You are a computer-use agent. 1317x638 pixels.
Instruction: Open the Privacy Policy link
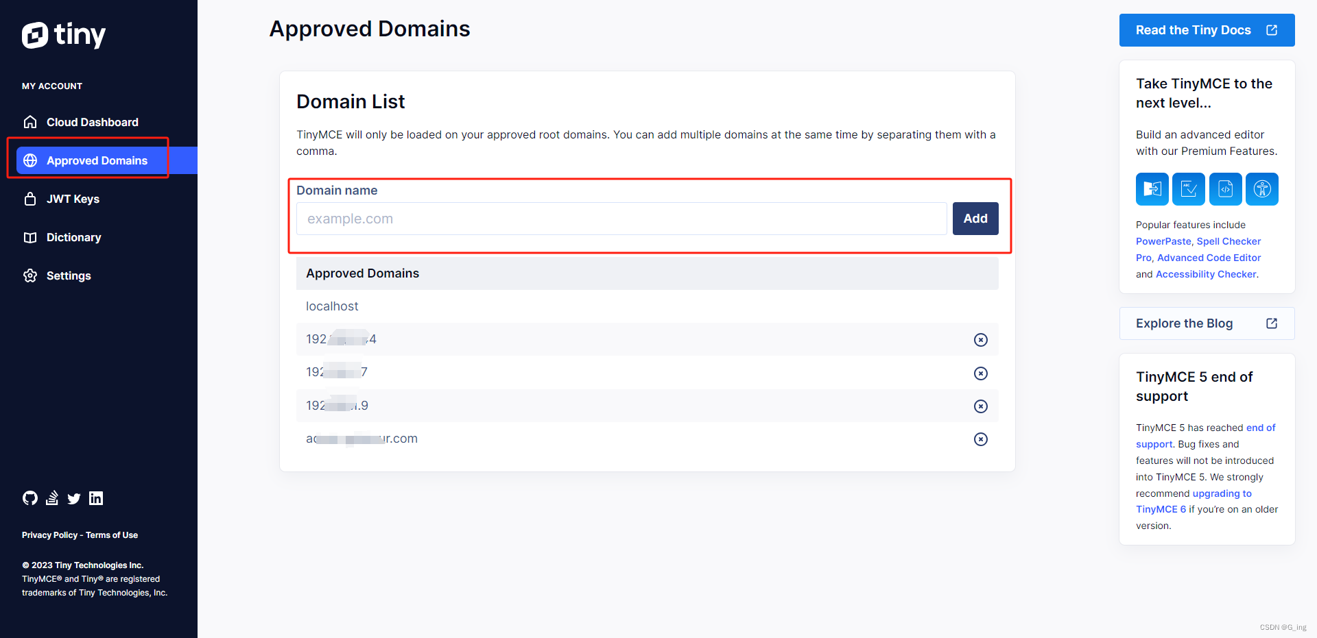click(49, 535)
